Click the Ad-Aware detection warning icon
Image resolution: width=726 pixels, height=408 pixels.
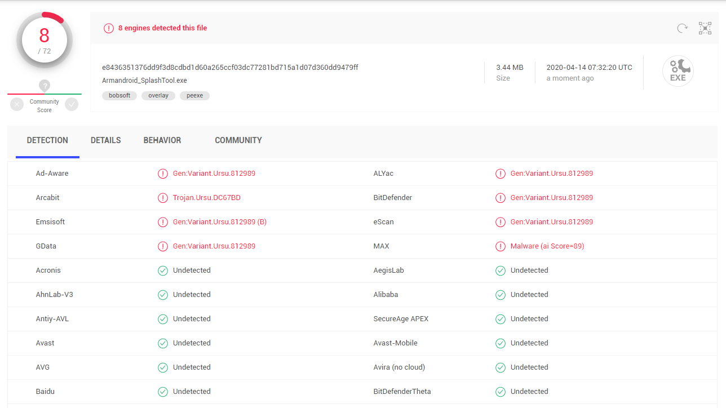click(x=163, y=174)
